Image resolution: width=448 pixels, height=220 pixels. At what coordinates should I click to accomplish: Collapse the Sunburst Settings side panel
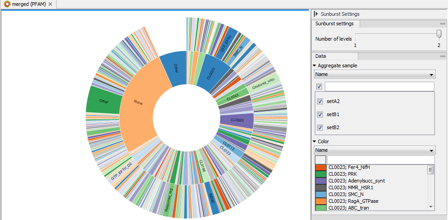(x=316, y=14)
